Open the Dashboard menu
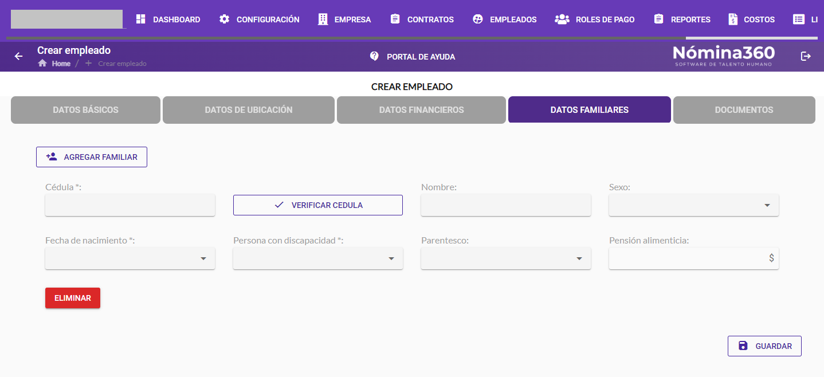 click(168, 19)
